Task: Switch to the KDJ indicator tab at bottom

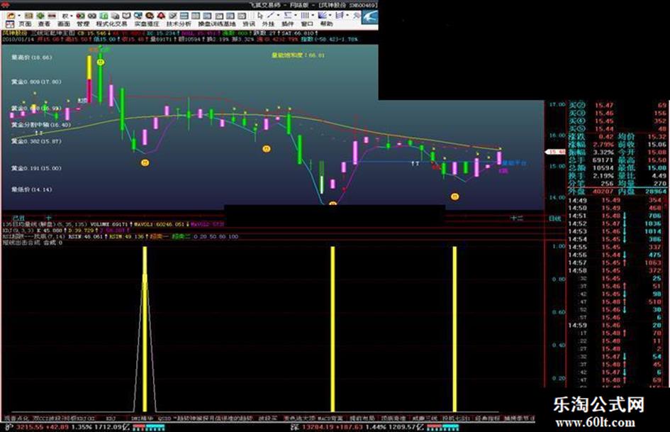Action: point(111,418)
